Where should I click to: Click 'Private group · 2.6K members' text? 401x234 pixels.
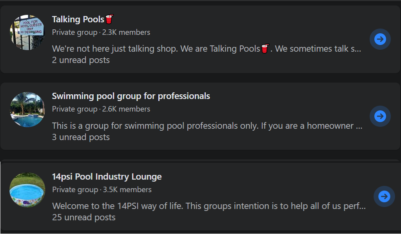pyautogui.click(x=101, y=109)
